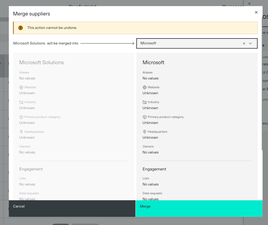Click the Owners label under Microsoft
This screenshot has width=268, height=225.
tap(148, 146)
